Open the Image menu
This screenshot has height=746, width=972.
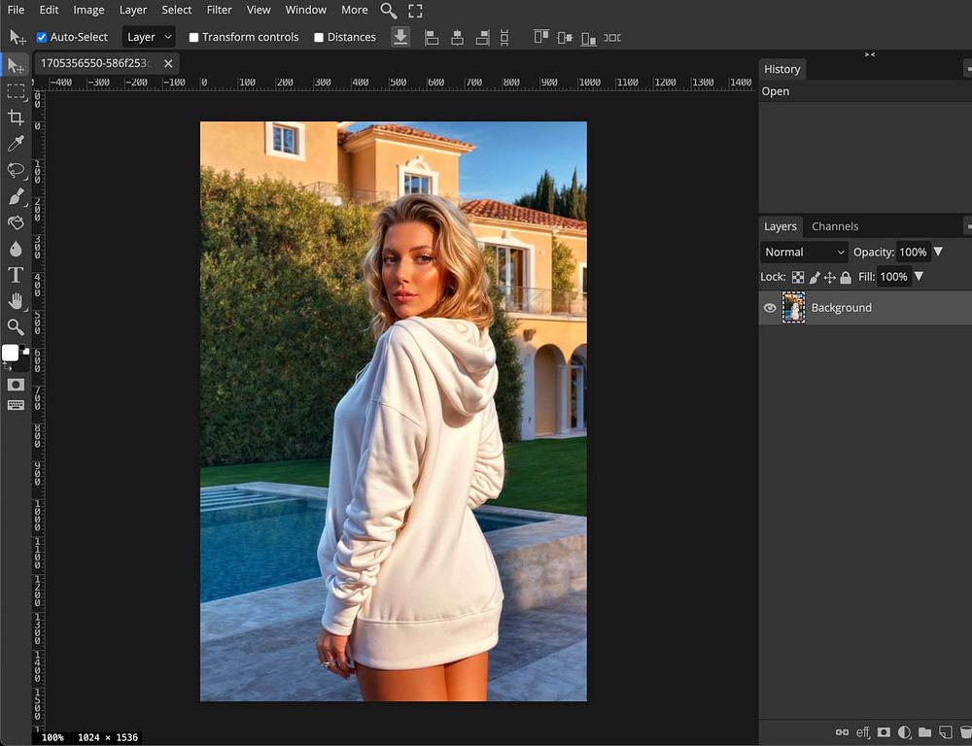pos(88,10)
